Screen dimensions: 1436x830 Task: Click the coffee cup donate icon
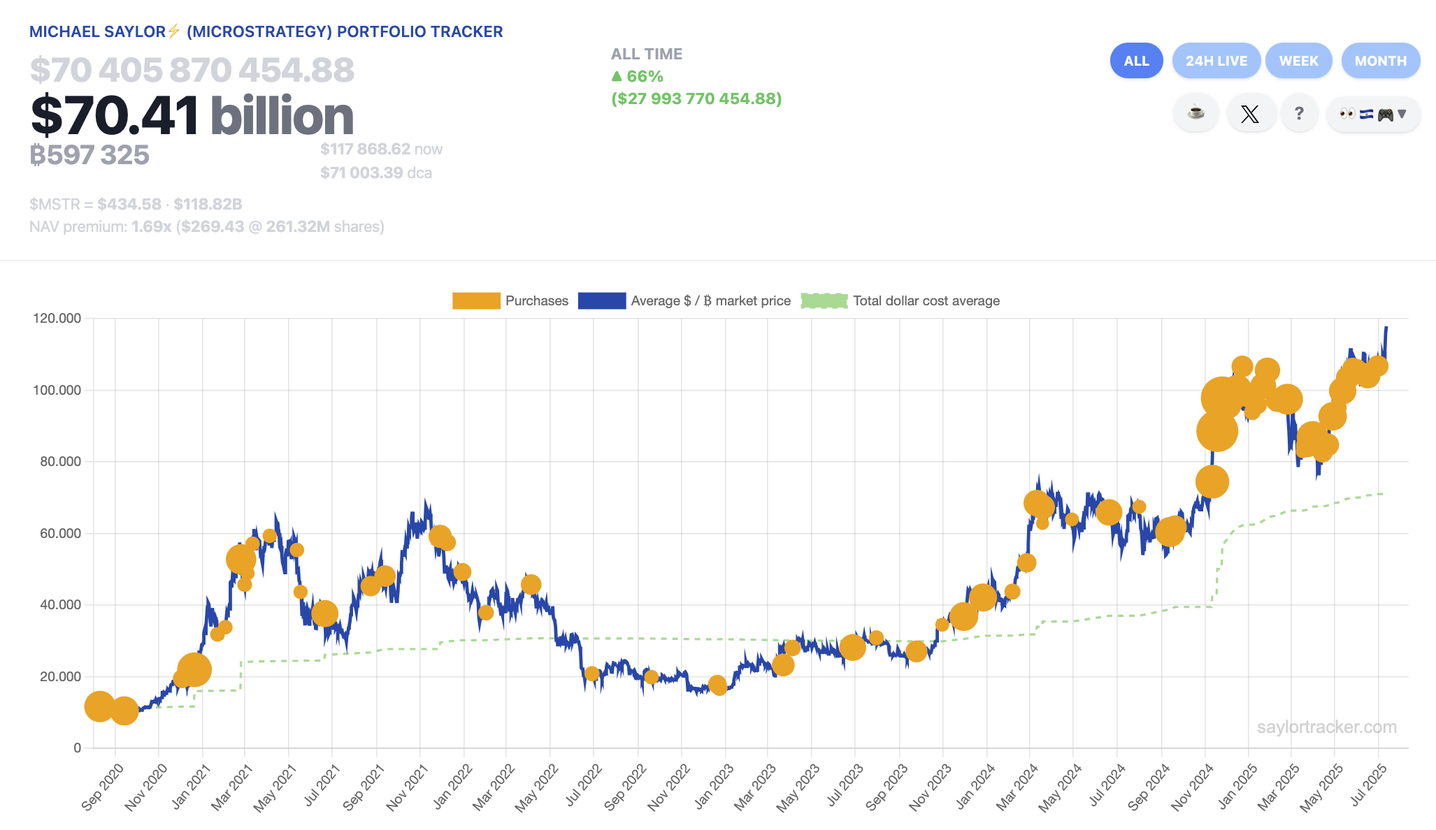pyautogui.click(x=1196, y=113)
